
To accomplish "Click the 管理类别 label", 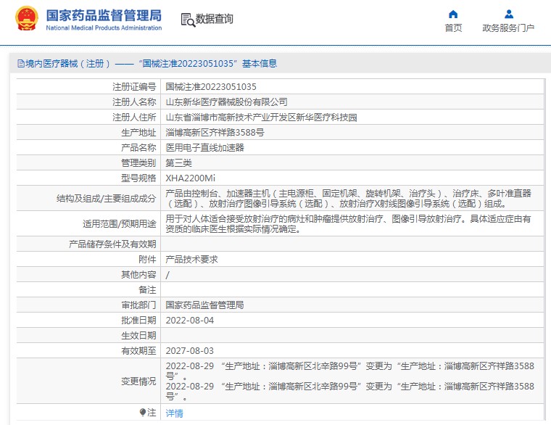I will (138, 163).
